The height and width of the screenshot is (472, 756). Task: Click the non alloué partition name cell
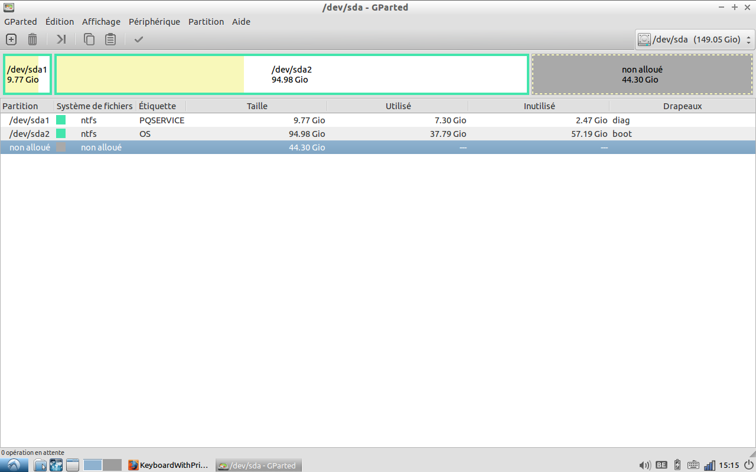pos(30,147)
